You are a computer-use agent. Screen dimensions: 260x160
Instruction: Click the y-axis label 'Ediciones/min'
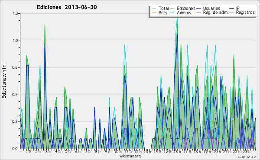4,81
